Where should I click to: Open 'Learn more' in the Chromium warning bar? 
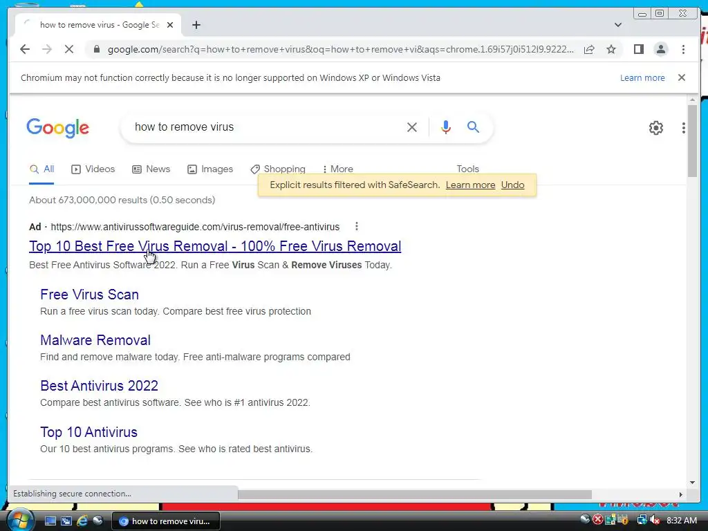point(642,77)
